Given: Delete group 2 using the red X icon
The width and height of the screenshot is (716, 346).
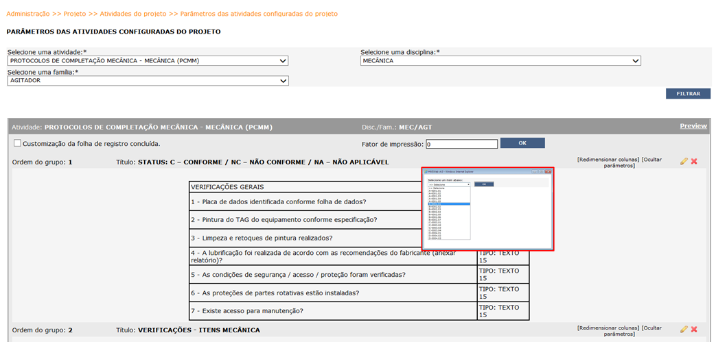Looking at the screenshot, I should tap(694, 329).
